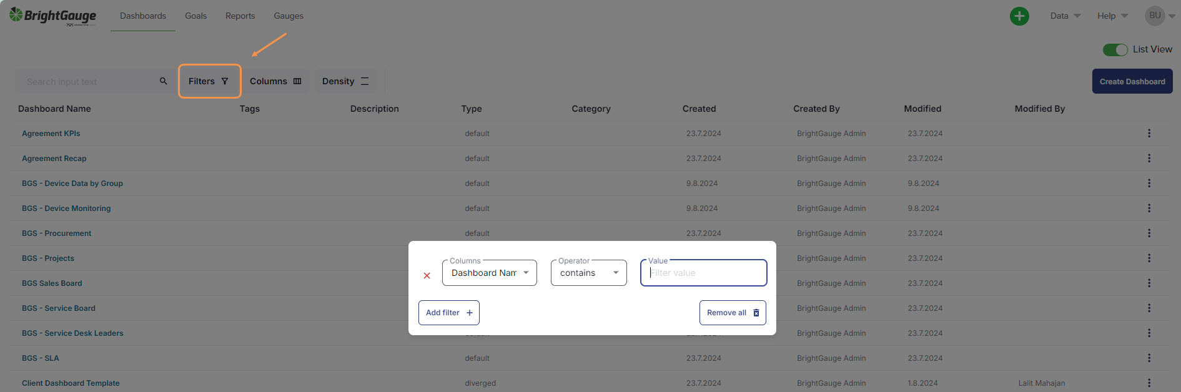Click the BrightGauge logo

[53, 16]
